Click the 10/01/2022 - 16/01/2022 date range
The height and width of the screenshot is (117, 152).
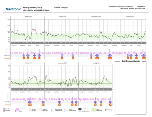point(36,10)
